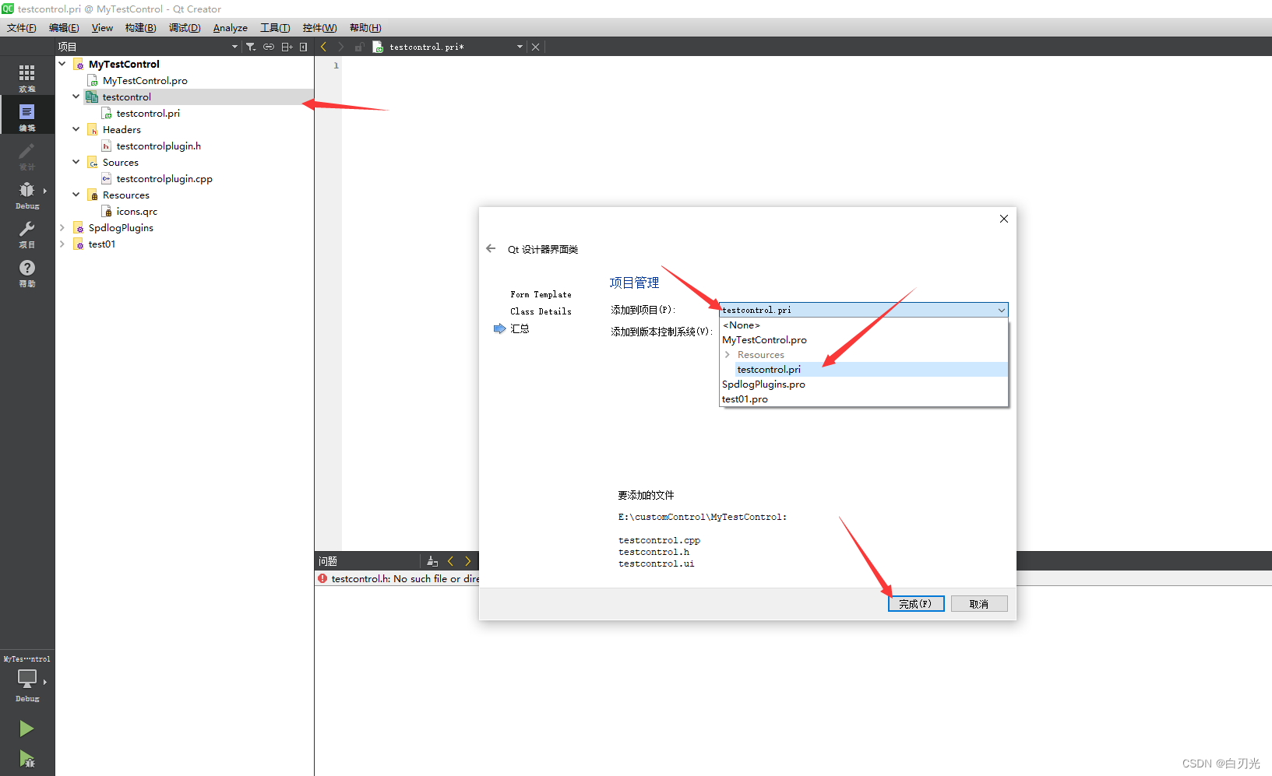
Task: Select testcontrolplugin.cpp in project tree
Action: (164, 178)
